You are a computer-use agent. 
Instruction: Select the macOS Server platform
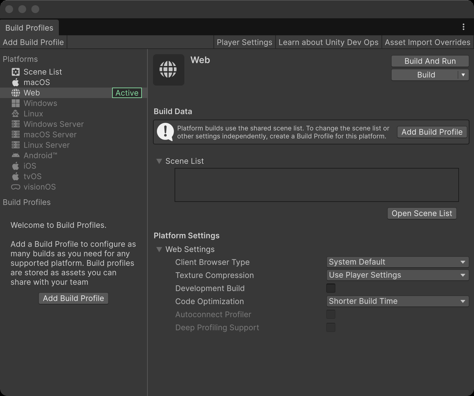(74, 135)
